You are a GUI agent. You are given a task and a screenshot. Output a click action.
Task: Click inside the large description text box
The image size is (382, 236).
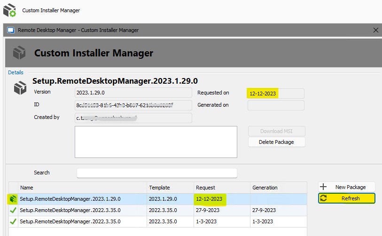click(x=156, y=142)
